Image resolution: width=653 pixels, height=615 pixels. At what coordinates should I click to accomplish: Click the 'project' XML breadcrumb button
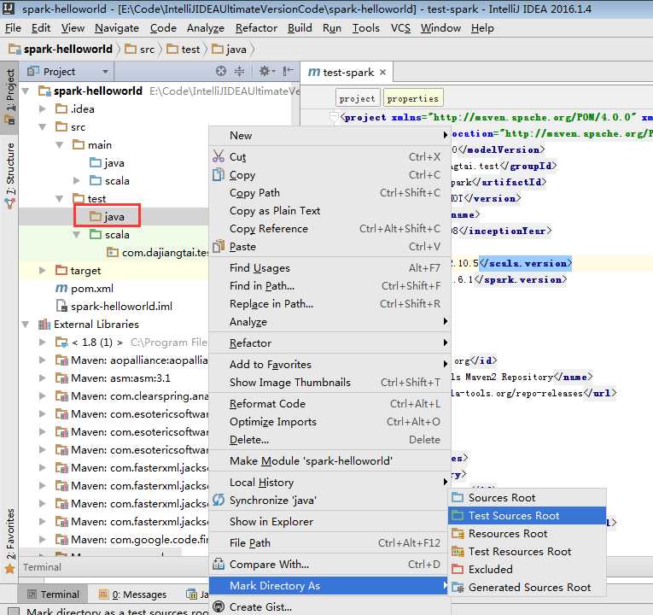point(358,98)
